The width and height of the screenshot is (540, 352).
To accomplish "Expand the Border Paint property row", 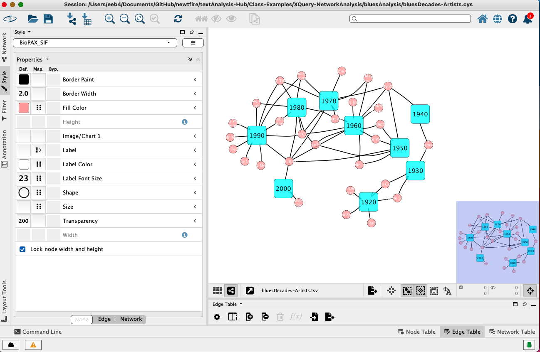I will point(195,80).
